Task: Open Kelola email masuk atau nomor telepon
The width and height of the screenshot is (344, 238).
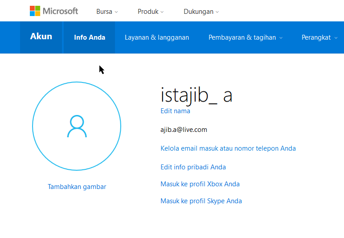Action: click(228, 148)
